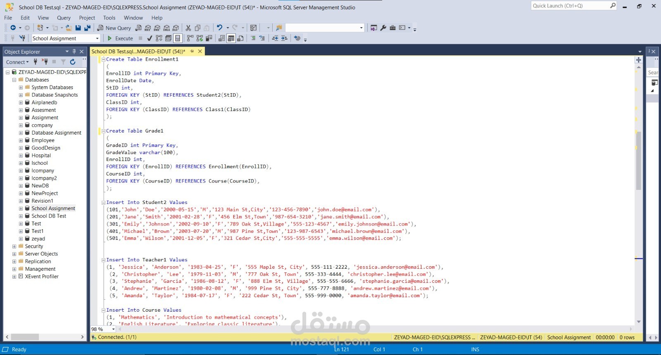The image size is (661, 355).
Task: Select the Employee database in the tree
Action: click(43, 140)
